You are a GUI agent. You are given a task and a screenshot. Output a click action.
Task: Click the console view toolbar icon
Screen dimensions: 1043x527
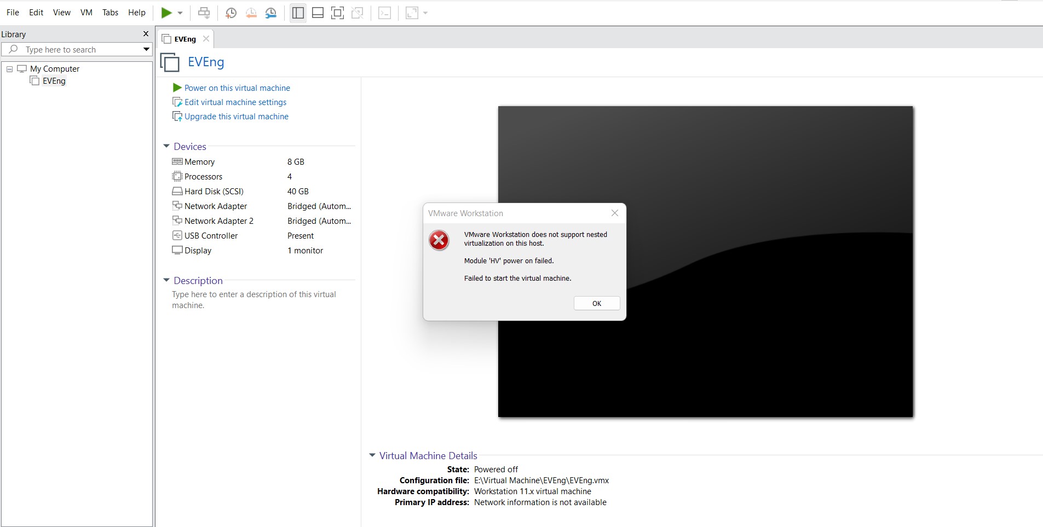[385, 13]
